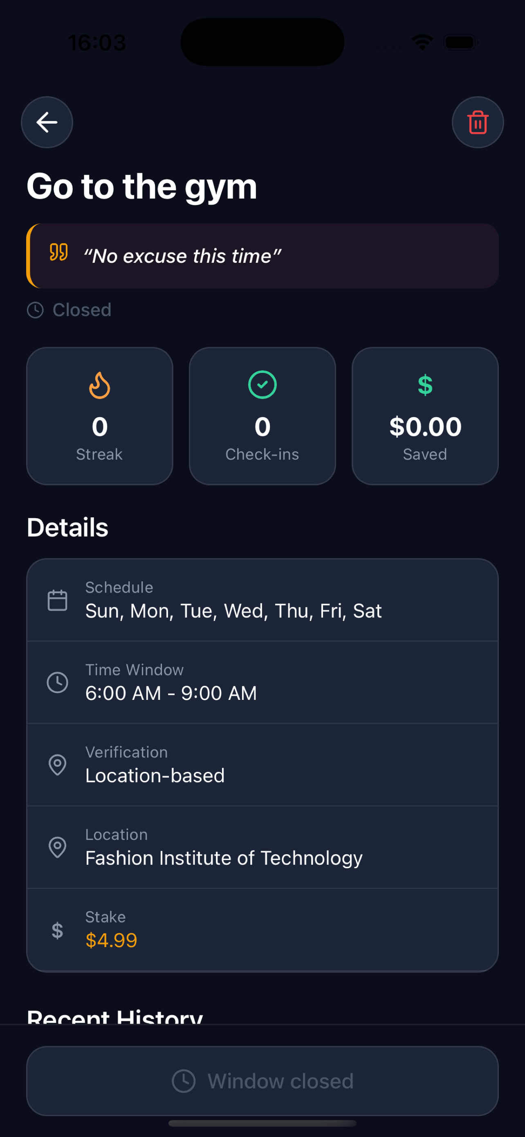
Task: Tap the 6:00 AM - 9:00 AM time window
Action: point(171,693)
